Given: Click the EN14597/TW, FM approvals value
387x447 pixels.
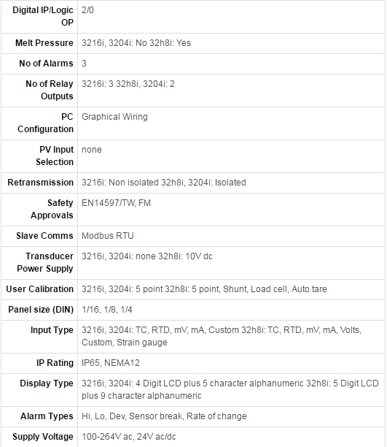Looking at the screenshot, I should coord(116,203).
